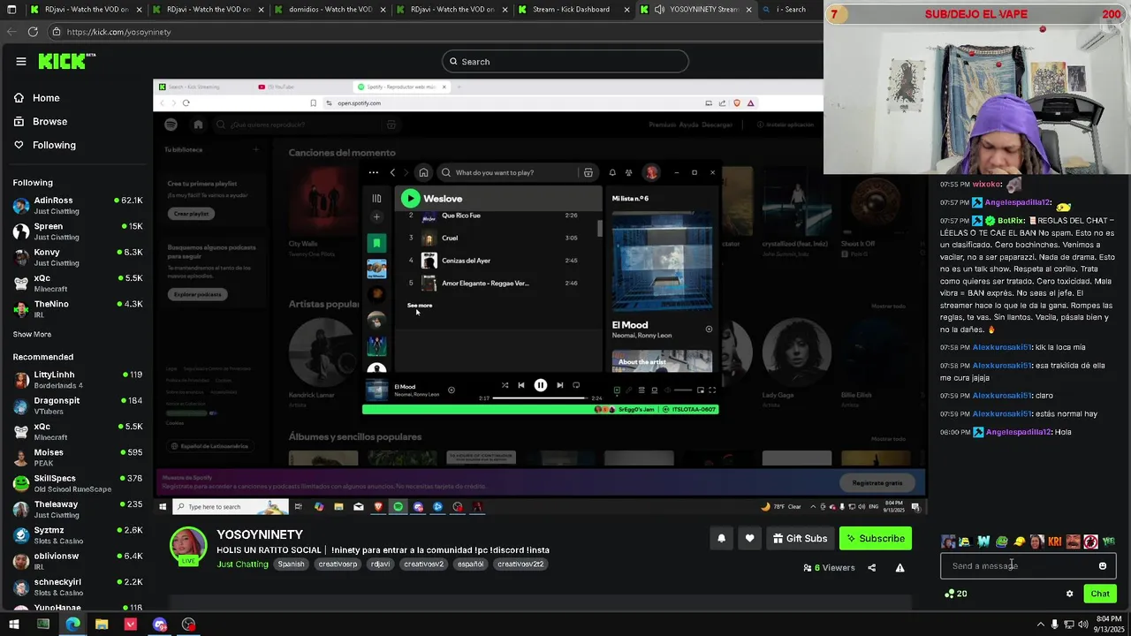This screenshot has width=1131, height=636.
Task: Go to Home in Kick sidebar
Action: pos(37,98)
